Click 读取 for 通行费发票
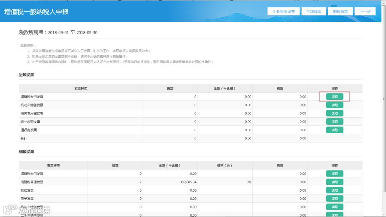 click(x=335, y=130)
